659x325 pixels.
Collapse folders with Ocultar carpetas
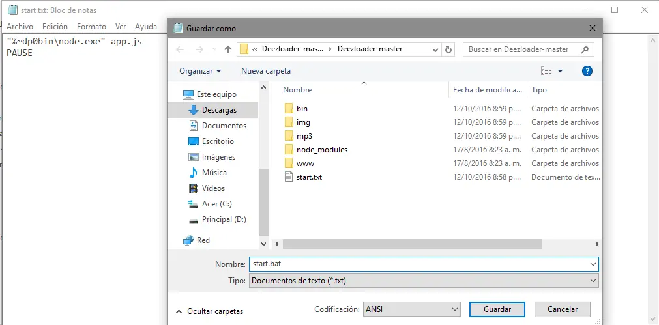[x=209, y=311]
